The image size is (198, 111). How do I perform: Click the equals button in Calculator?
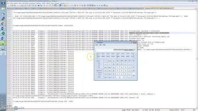tap(134, 76)
